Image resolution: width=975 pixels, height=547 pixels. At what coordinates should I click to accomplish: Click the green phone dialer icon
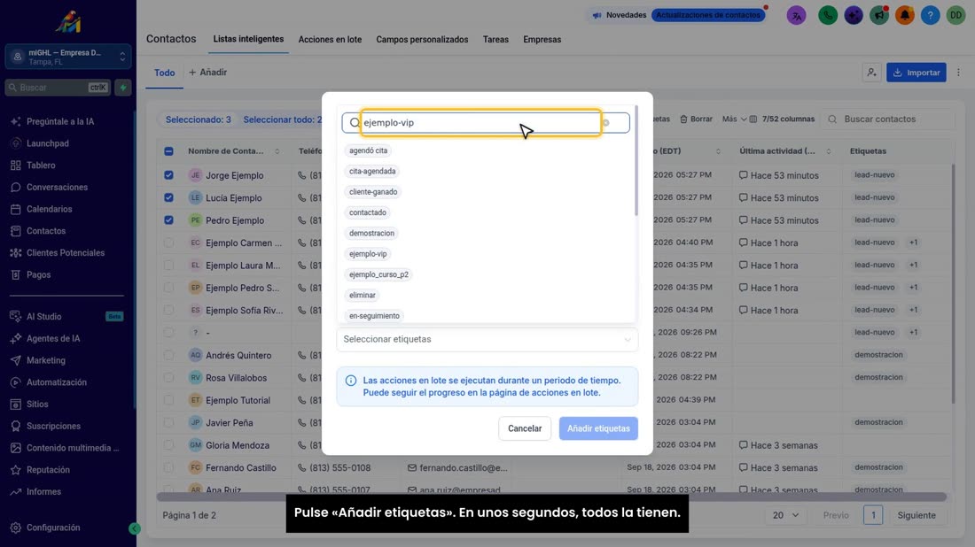(828, 16)
